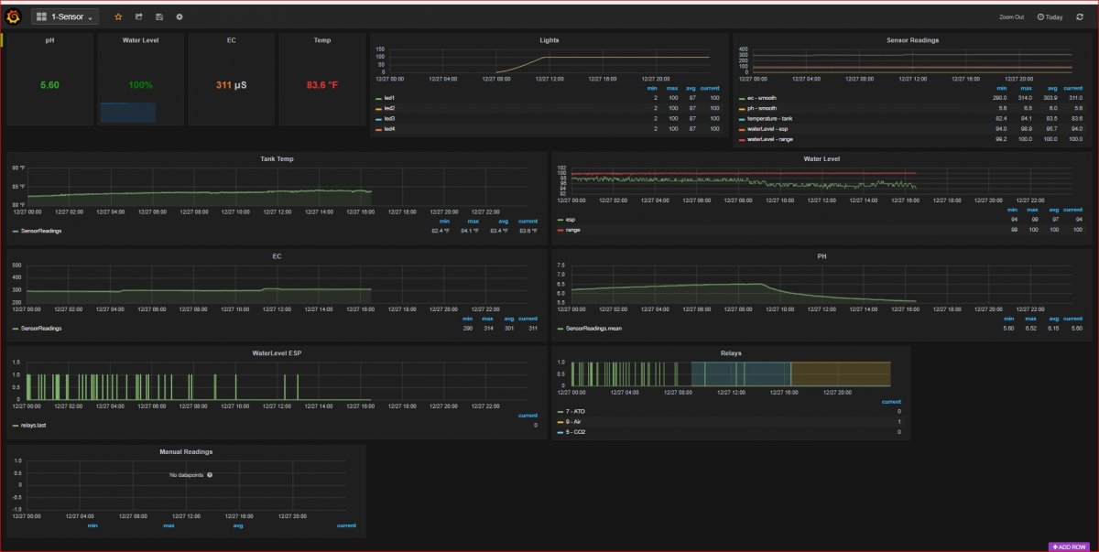
Task: Click the EC value 311 µS
Action: coord(231,84)
